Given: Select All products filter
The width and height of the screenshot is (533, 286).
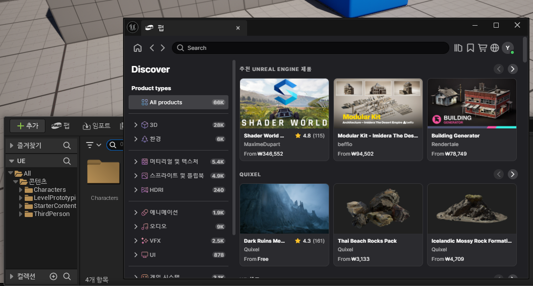Looking at the screenshot, I should click(x=179, y=102).
